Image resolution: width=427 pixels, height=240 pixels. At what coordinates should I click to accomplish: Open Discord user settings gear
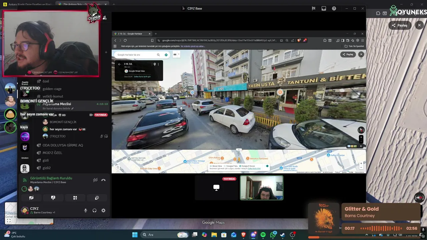click(x=103, y=210)
